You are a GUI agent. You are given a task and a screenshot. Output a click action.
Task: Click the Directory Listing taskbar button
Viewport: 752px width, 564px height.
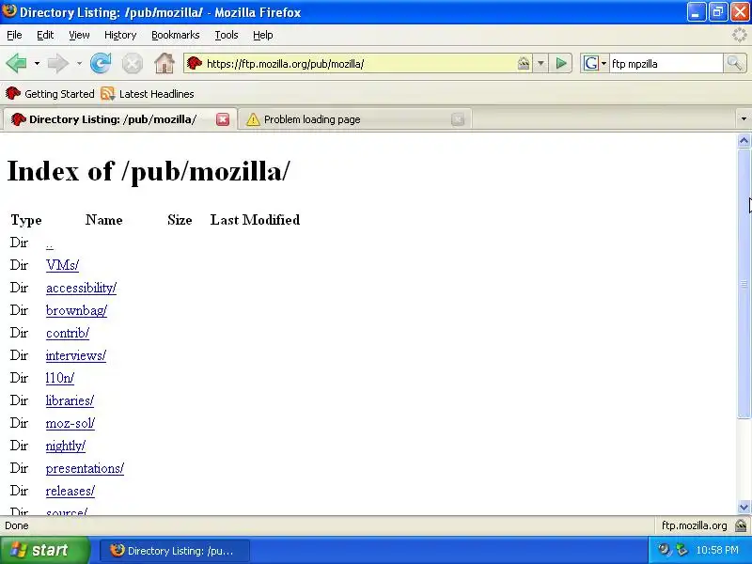(x=175, y=551)
